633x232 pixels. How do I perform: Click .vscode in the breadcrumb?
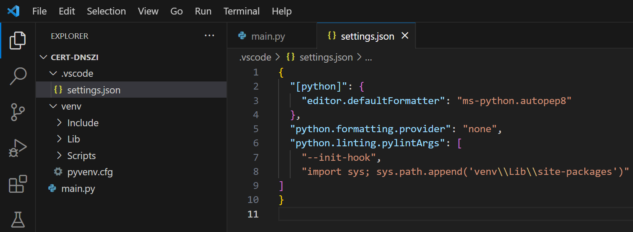point(255,57)
